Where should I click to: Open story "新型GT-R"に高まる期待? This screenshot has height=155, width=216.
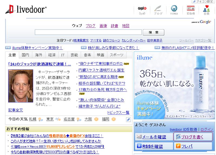coord(98,77)
